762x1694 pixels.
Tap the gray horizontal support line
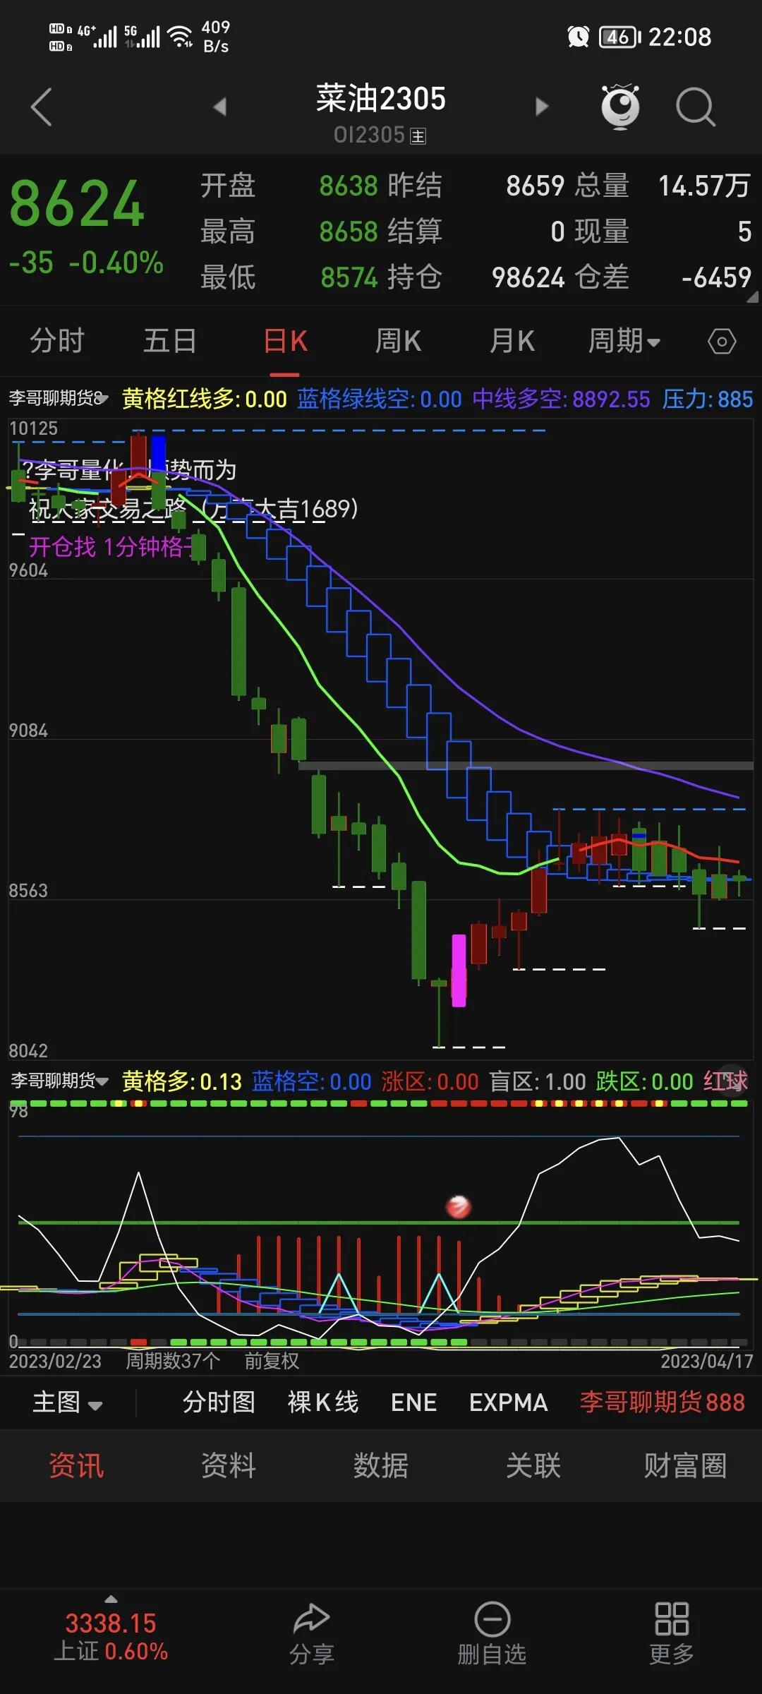[x=526, y=766]
